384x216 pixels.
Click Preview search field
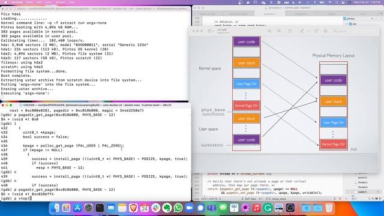click(355, 31)
